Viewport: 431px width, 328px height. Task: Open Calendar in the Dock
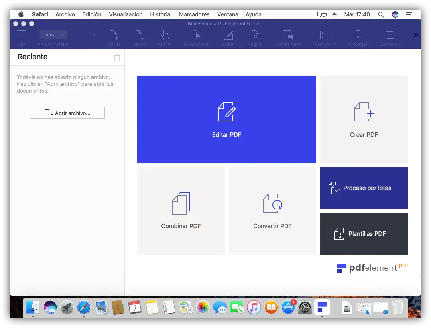[135, 307]
